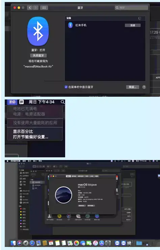Open the 高级… Bluetooth options
Viewport: 160px width, 250px height.
pyautogui.click(x=133, y=87)
